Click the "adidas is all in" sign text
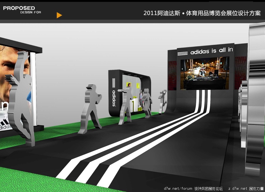This screenshot has height=192, width=265. (212, 51)
